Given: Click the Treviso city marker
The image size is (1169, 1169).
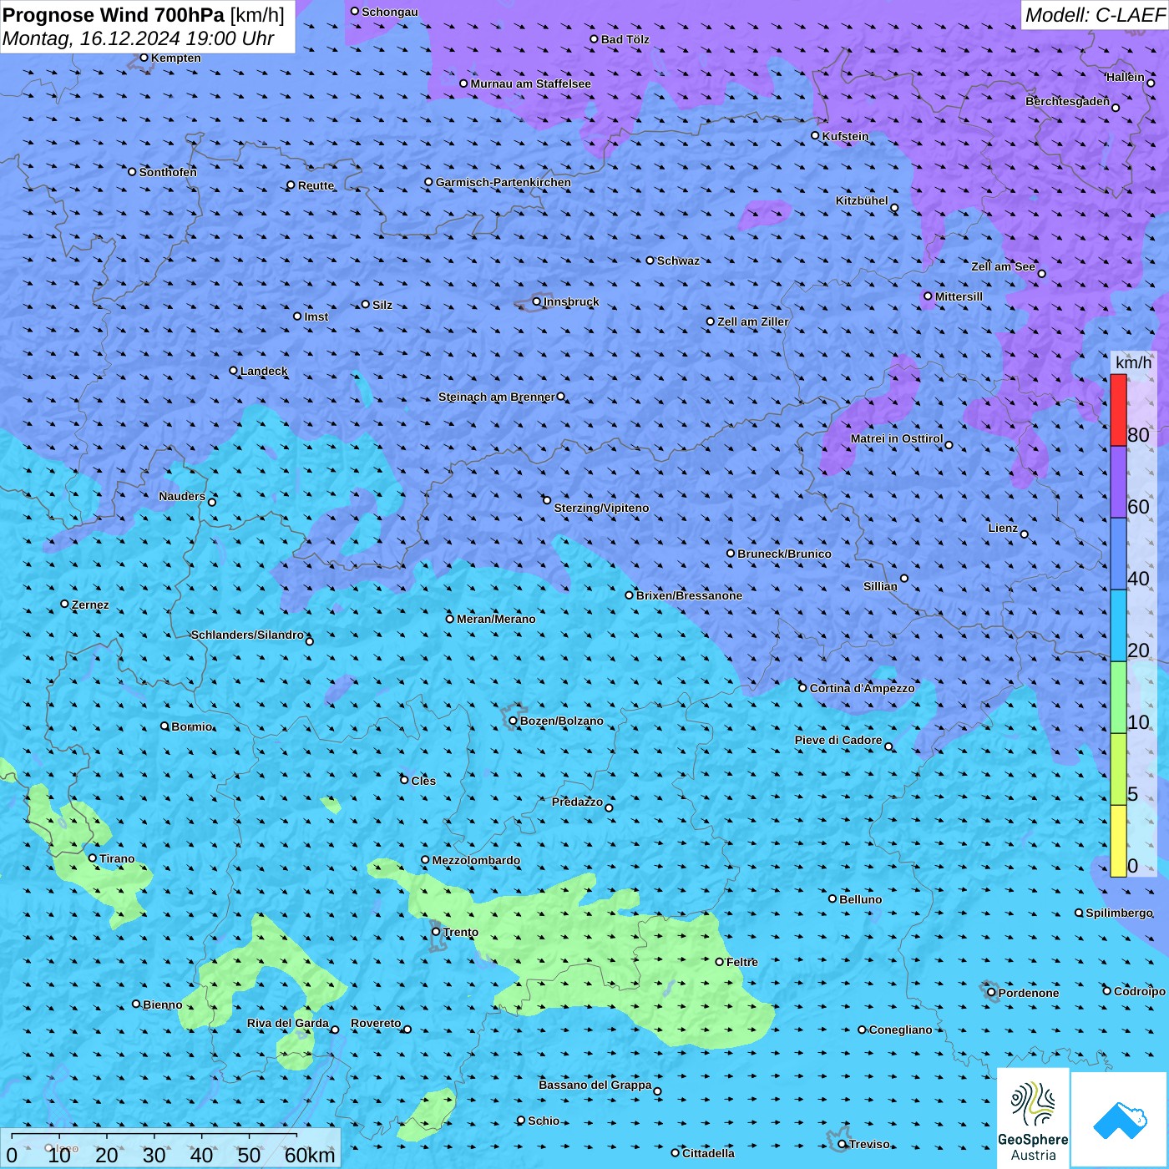Looking at the screenshot, I should 843,1144.
